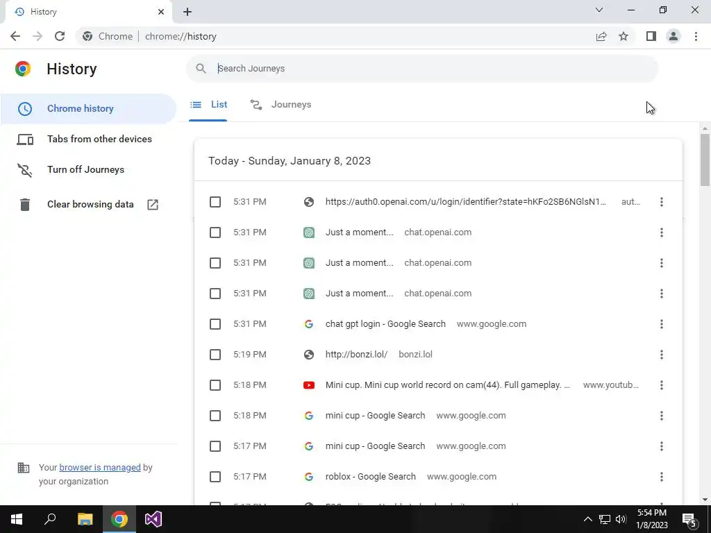Viewport: 711px width, 533px height.
Task: Open chat gpt login - Google Search entry
Action: [385, 324]
